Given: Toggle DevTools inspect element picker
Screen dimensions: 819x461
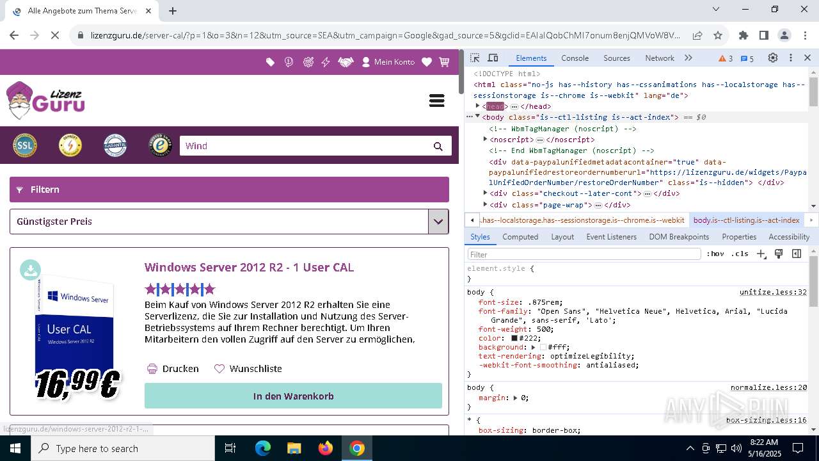Looking at the screenshot, I should click(475, 58).
